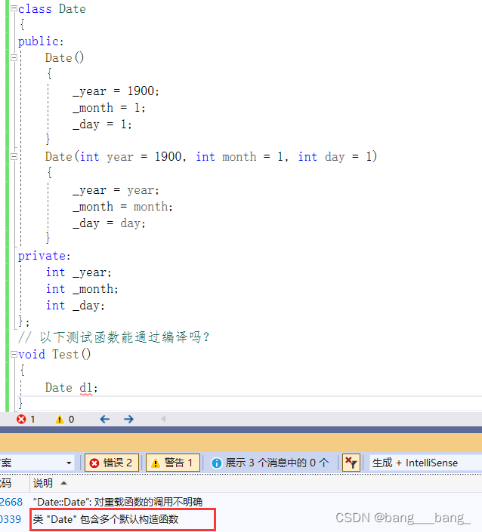The image size is (482, 532).
Task: Open the scope dropdown arrow in error list
Action: [69, 463]
